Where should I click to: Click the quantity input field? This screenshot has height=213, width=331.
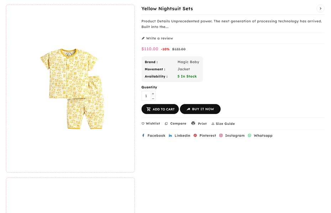pos(146,96)
